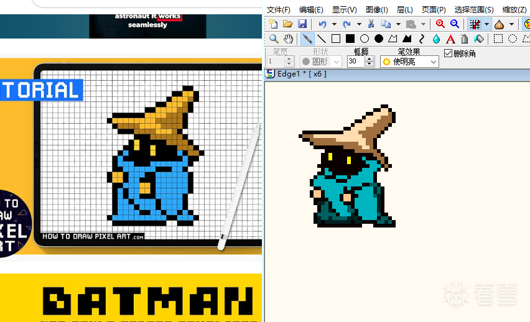Open the 页面(P) menu
Screen dimensions: 530x322
coord(434,10)
